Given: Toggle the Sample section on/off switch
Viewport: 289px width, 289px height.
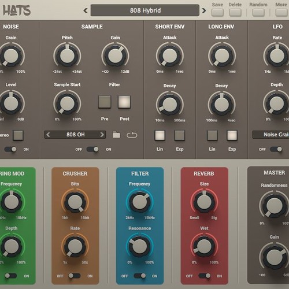Looking at the screenshot, I should click(92, 149).
